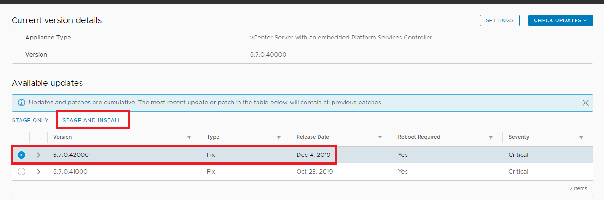Click the Version column filter icon
Image resolution: width=604 pixels, height=200 pixels.
(189, 138)
